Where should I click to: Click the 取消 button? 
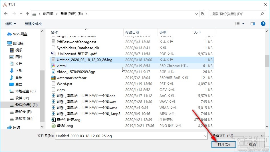point(252,144)
